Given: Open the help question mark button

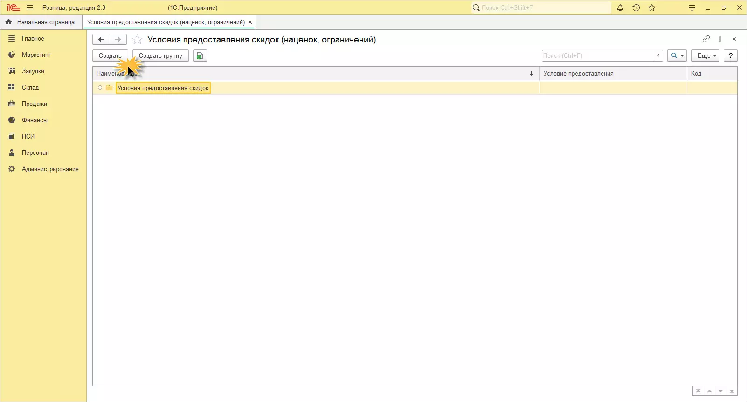Looking at the screenshot, I should pyautogui.click(x=731, y=56).
